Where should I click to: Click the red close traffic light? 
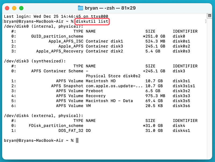7,8
